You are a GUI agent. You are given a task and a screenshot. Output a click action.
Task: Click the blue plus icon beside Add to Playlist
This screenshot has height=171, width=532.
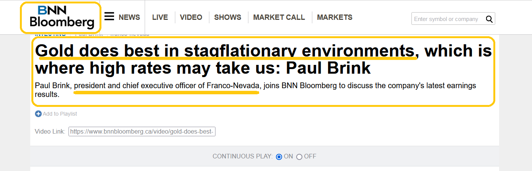(38, 114)
